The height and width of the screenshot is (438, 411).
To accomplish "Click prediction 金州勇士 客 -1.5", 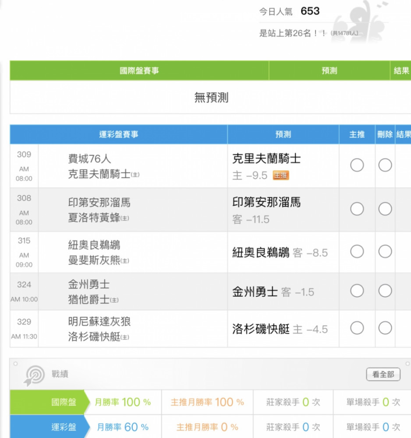I will pos(273,292).
